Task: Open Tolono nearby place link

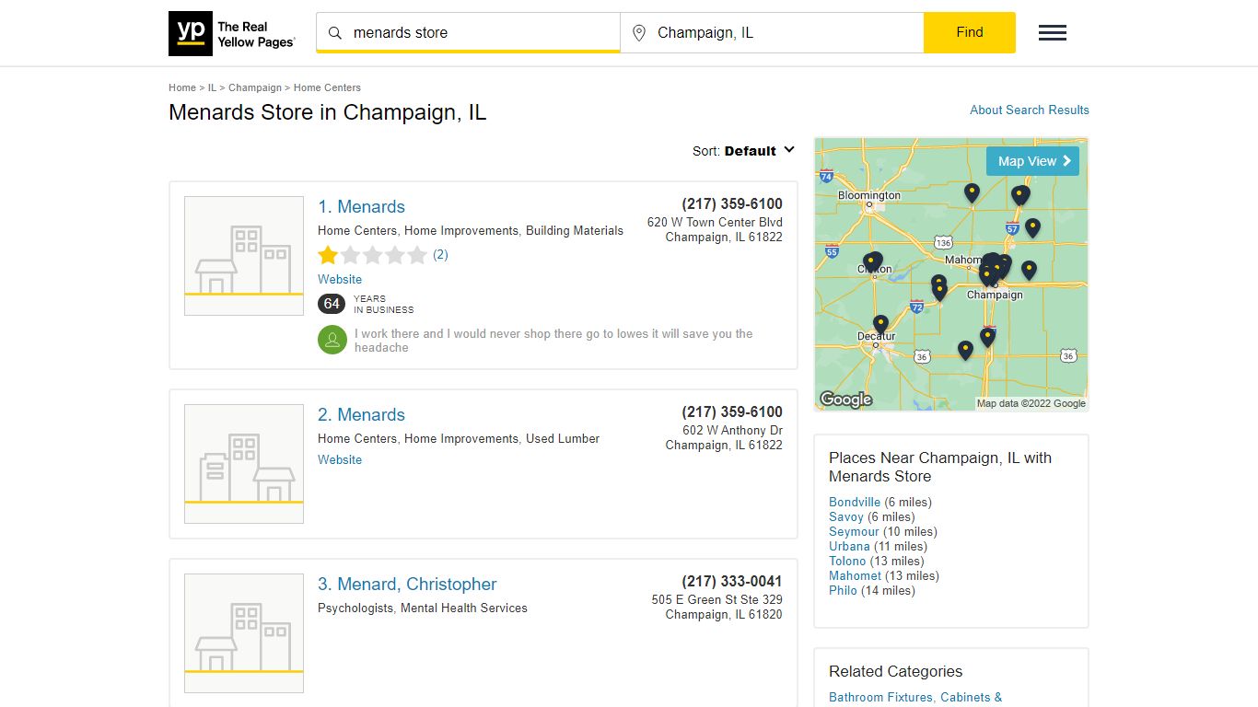Action: pos(847,561)
